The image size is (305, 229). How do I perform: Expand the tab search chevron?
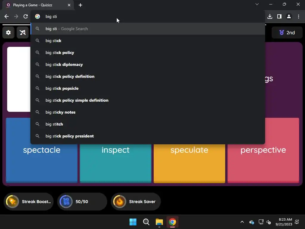coord(257,4)
